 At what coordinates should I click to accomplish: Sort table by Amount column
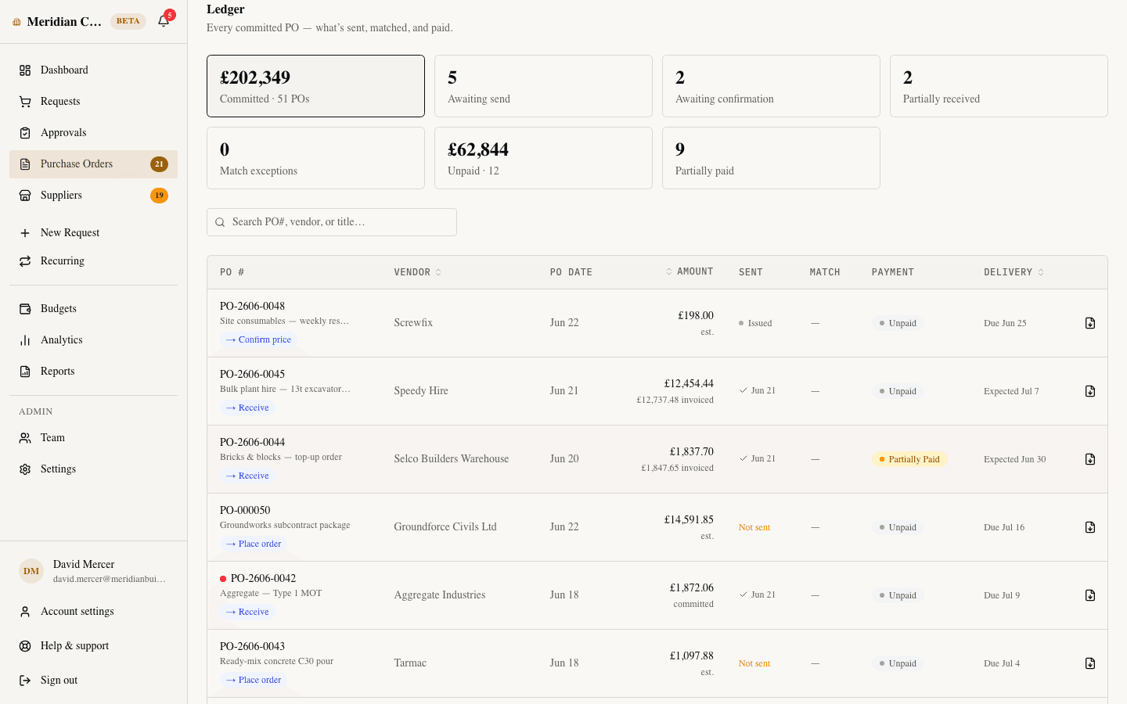690,271
